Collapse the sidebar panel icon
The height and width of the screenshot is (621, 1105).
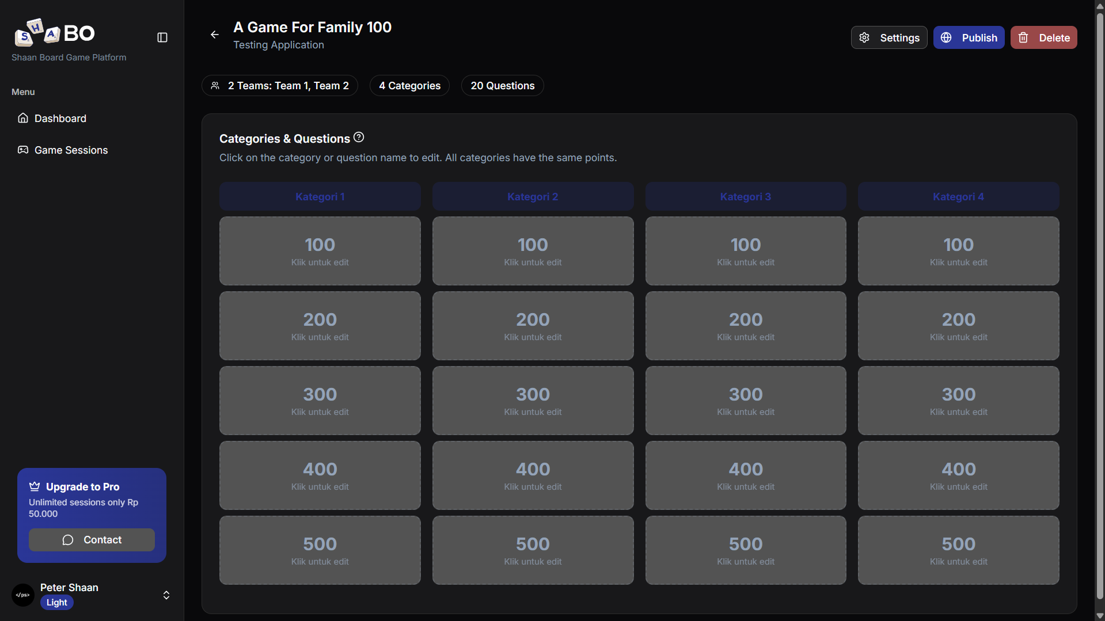tap(162, 37)
